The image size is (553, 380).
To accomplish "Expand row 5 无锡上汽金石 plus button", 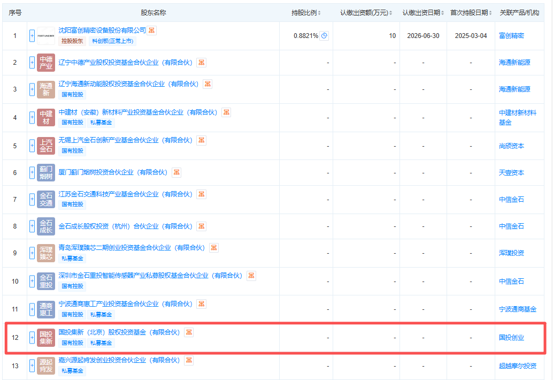I will (32, 146).
